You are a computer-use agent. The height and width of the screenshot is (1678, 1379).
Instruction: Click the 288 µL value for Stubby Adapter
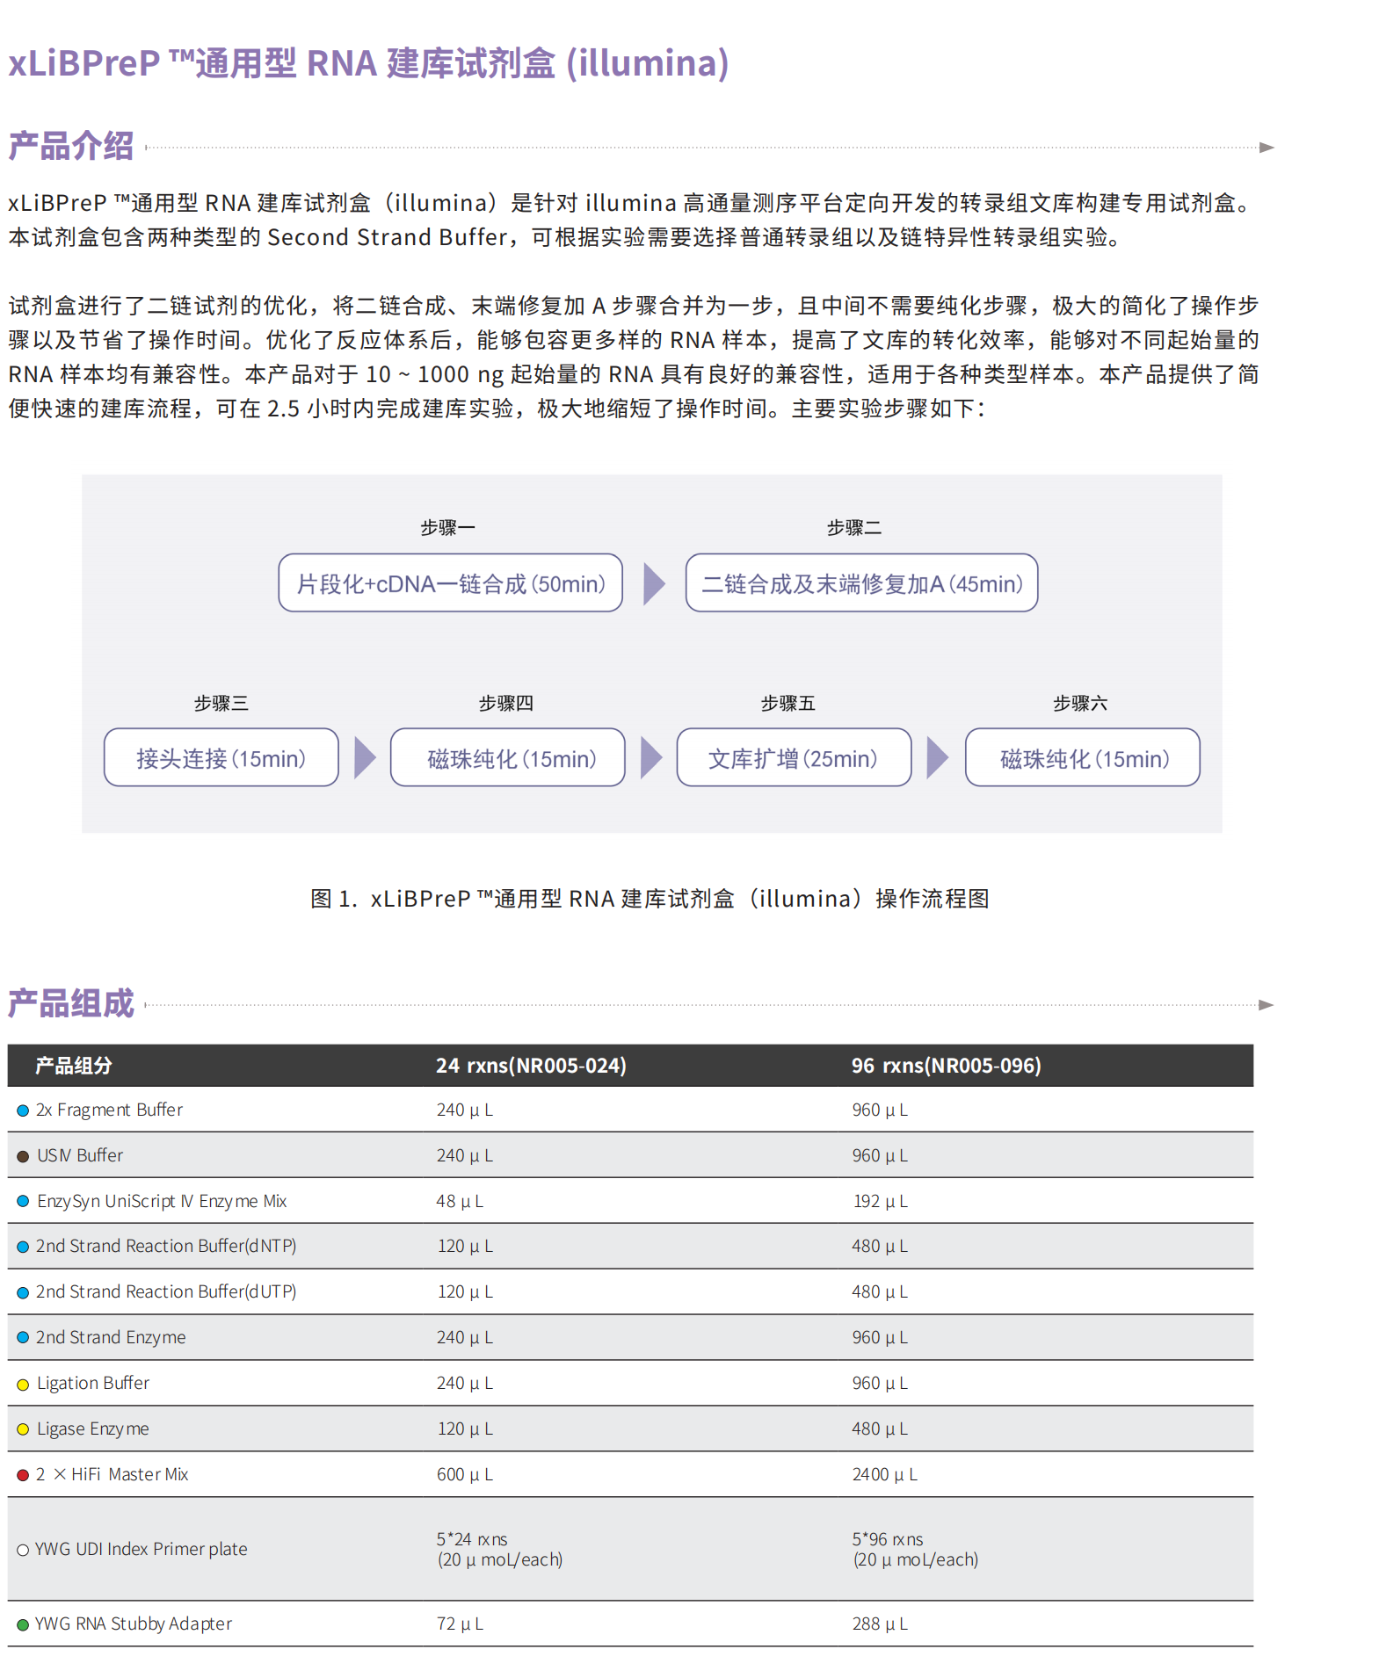pyautogui.click(x=880, y=1624)
